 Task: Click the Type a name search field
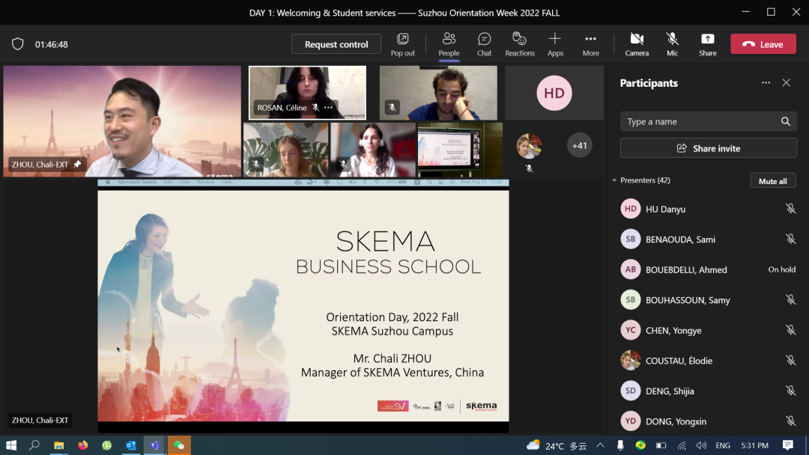709,122
